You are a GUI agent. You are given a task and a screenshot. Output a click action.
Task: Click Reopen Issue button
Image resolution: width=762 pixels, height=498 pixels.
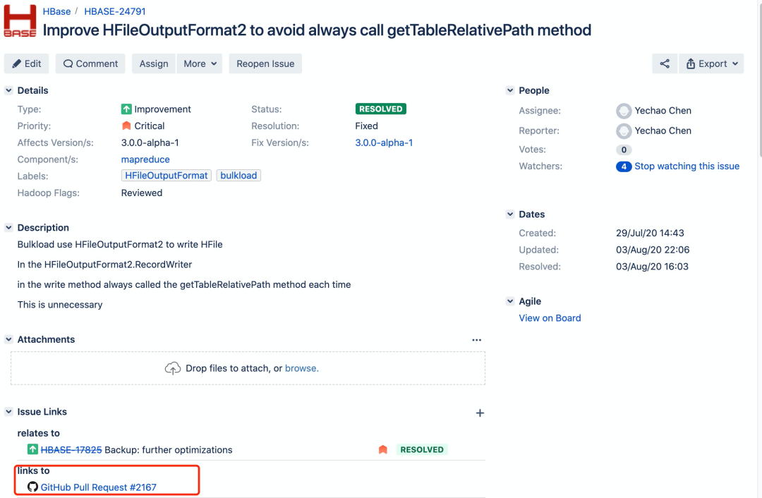coord(265,63)
